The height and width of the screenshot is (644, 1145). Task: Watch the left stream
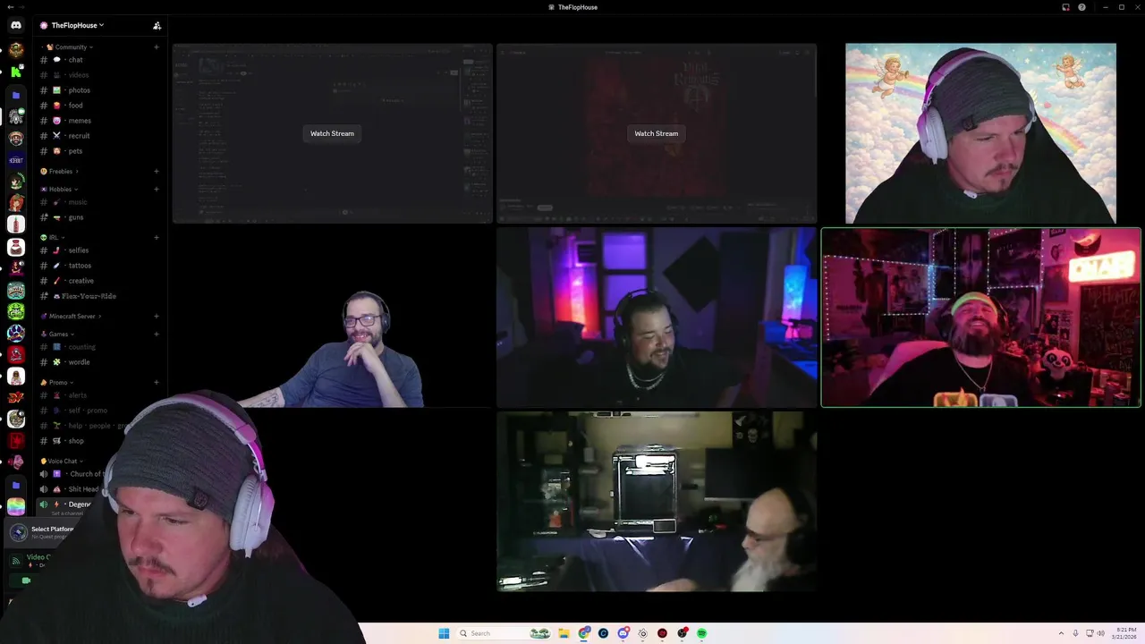point(332,133)
